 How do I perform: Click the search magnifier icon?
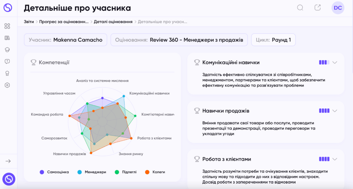tap(300, 8)
